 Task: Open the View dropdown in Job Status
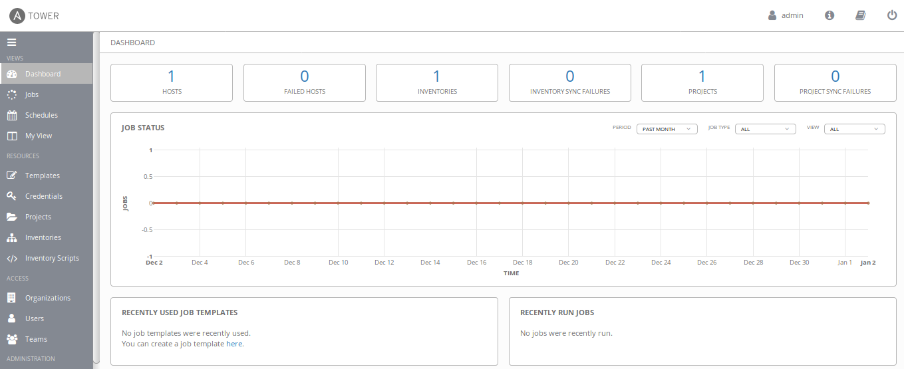854,129
